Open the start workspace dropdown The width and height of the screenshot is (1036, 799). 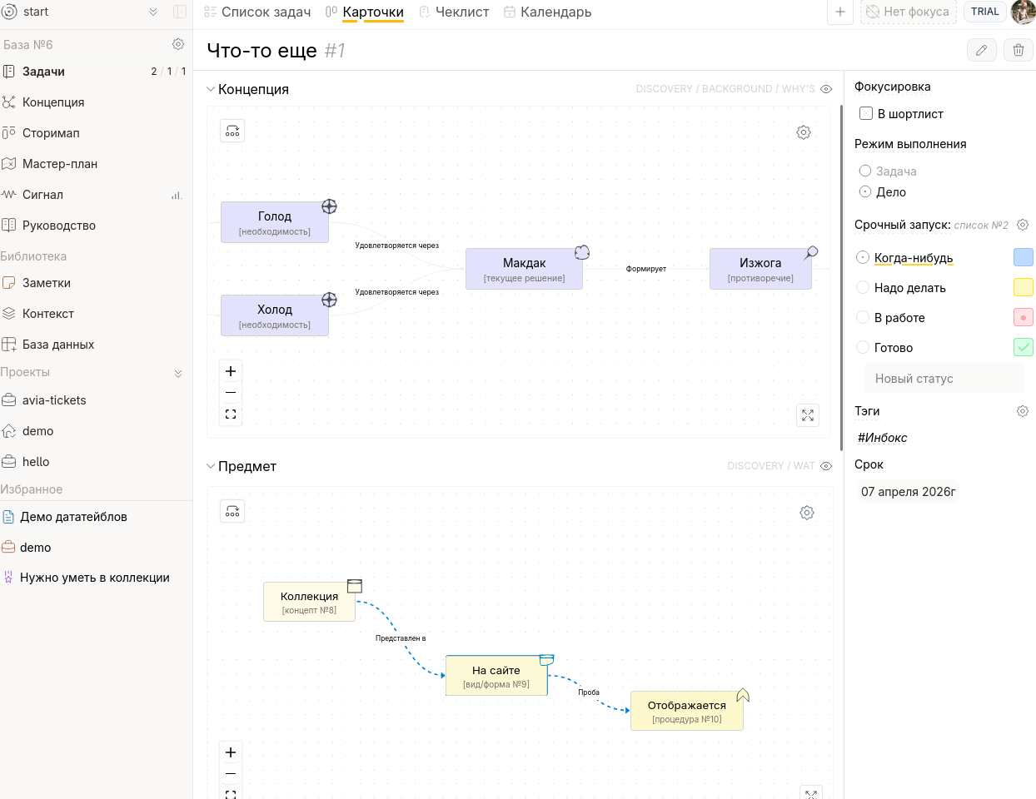(x=152, y=12)
